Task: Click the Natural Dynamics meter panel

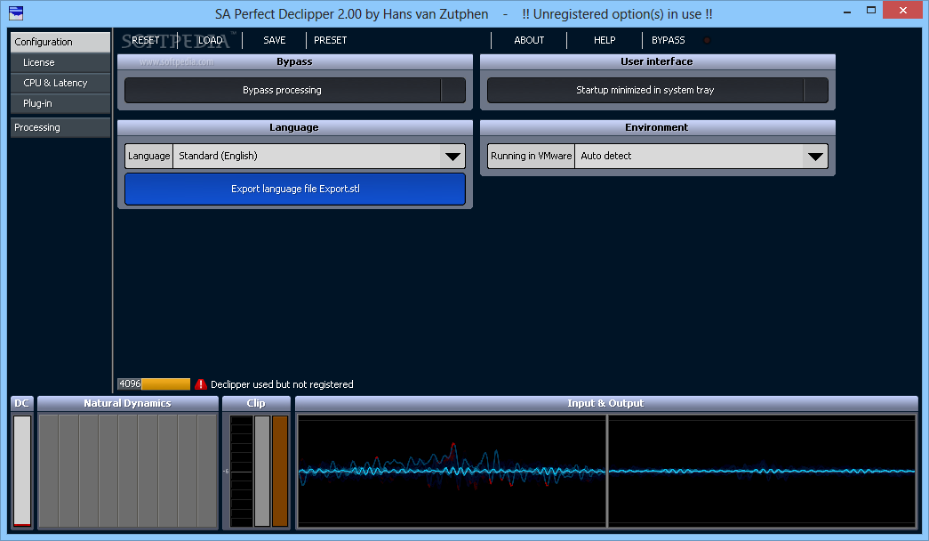Action: tap(128, 471)
